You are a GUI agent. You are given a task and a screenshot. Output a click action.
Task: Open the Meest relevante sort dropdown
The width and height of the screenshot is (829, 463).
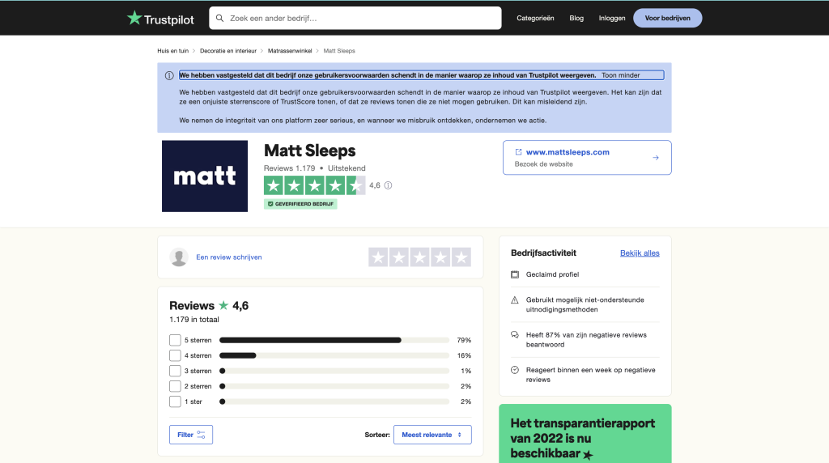pos(432,435)
